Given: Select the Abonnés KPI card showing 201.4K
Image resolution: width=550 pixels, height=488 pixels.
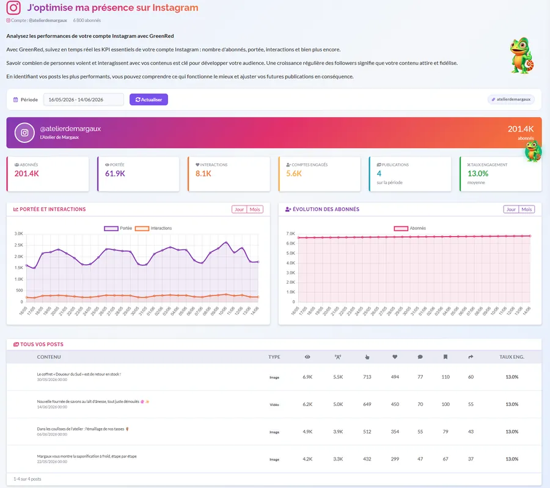Looking at the screenshot, I should coord(48,174).
